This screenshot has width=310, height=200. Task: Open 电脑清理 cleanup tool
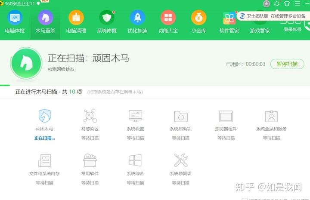pos(76,22)
